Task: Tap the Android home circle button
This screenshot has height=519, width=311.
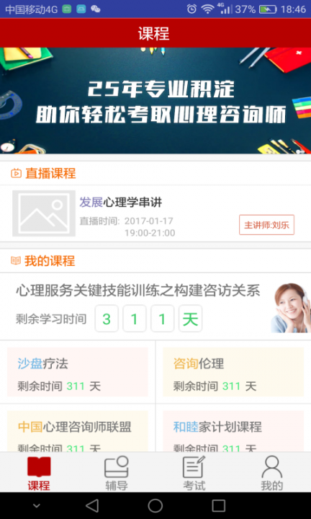Action: (x=155, y=506)
